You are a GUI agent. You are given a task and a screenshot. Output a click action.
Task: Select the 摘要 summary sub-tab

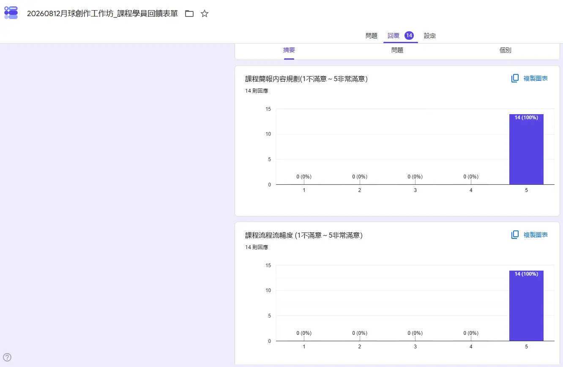point(289,50)
